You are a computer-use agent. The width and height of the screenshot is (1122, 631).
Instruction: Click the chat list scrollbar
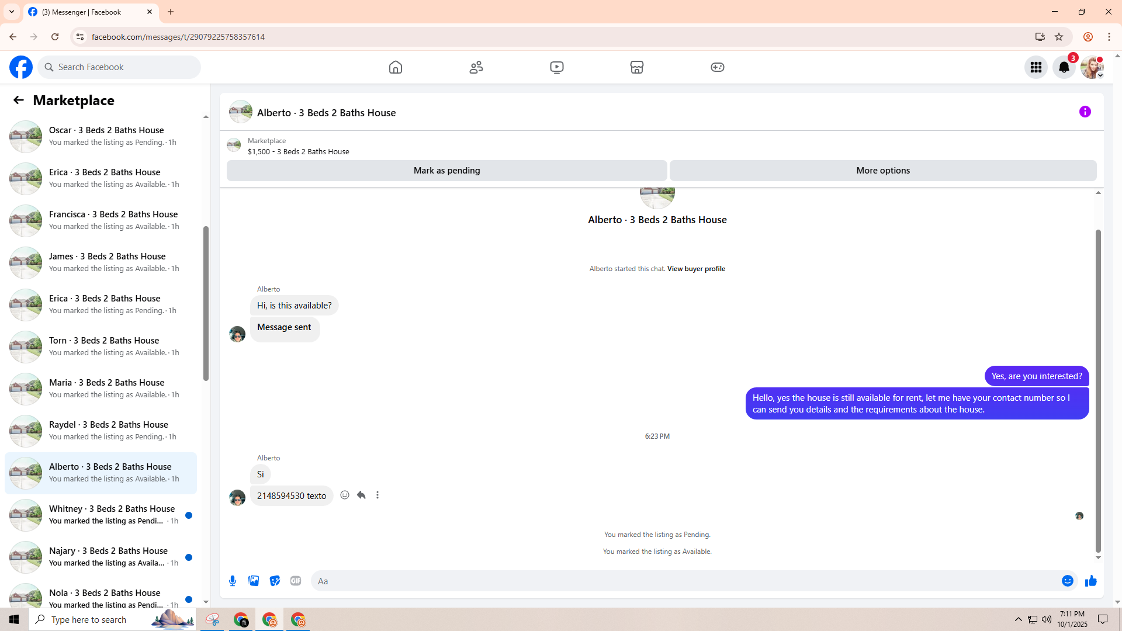click(206, 303)
